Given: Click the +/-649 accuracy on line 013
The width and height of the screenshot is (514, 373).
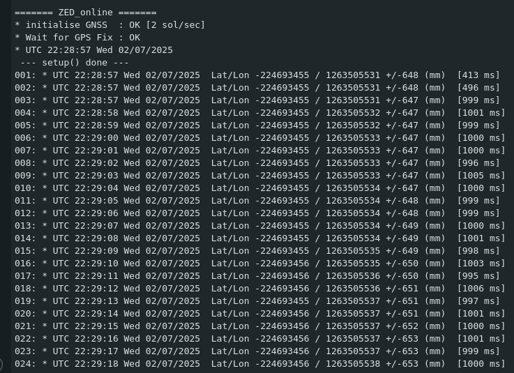Looking at the screenshot, I should [402, 226].
